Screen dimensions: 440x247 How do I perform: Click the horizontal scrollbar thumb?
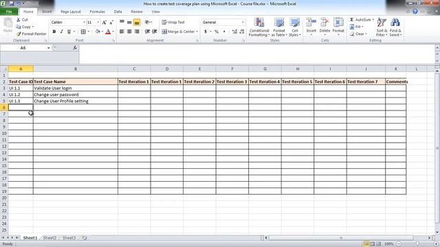coord(341,238)
